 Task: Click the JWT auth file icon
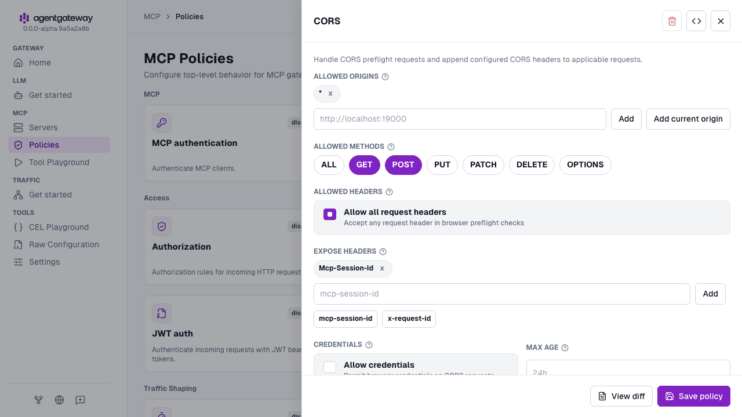click(162, 313)
